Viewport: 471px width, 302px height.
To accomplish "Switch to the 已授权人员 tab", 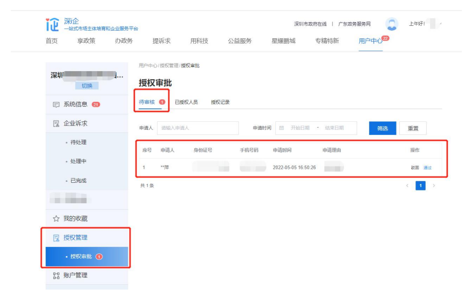I will click(x=186, y=102).
